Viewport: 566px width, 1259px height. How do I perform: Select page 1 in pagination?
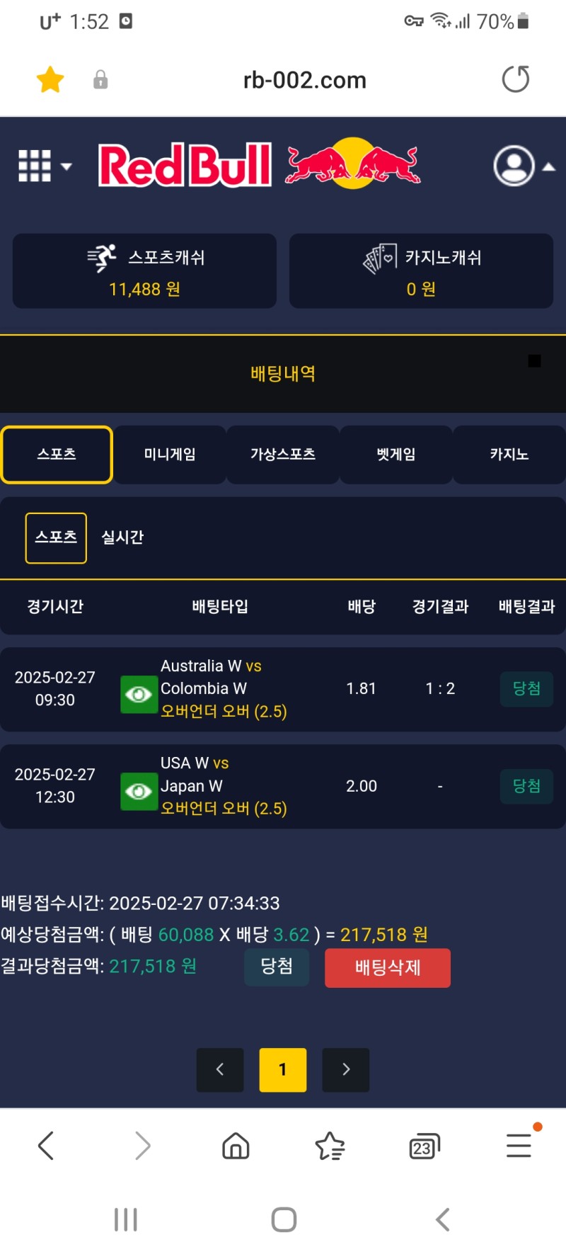[283, 1069]
